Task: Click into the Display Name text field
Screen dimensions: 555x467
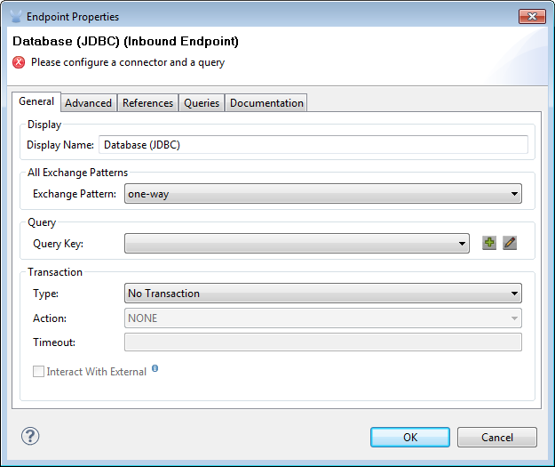Action: [x=313, y=144]
